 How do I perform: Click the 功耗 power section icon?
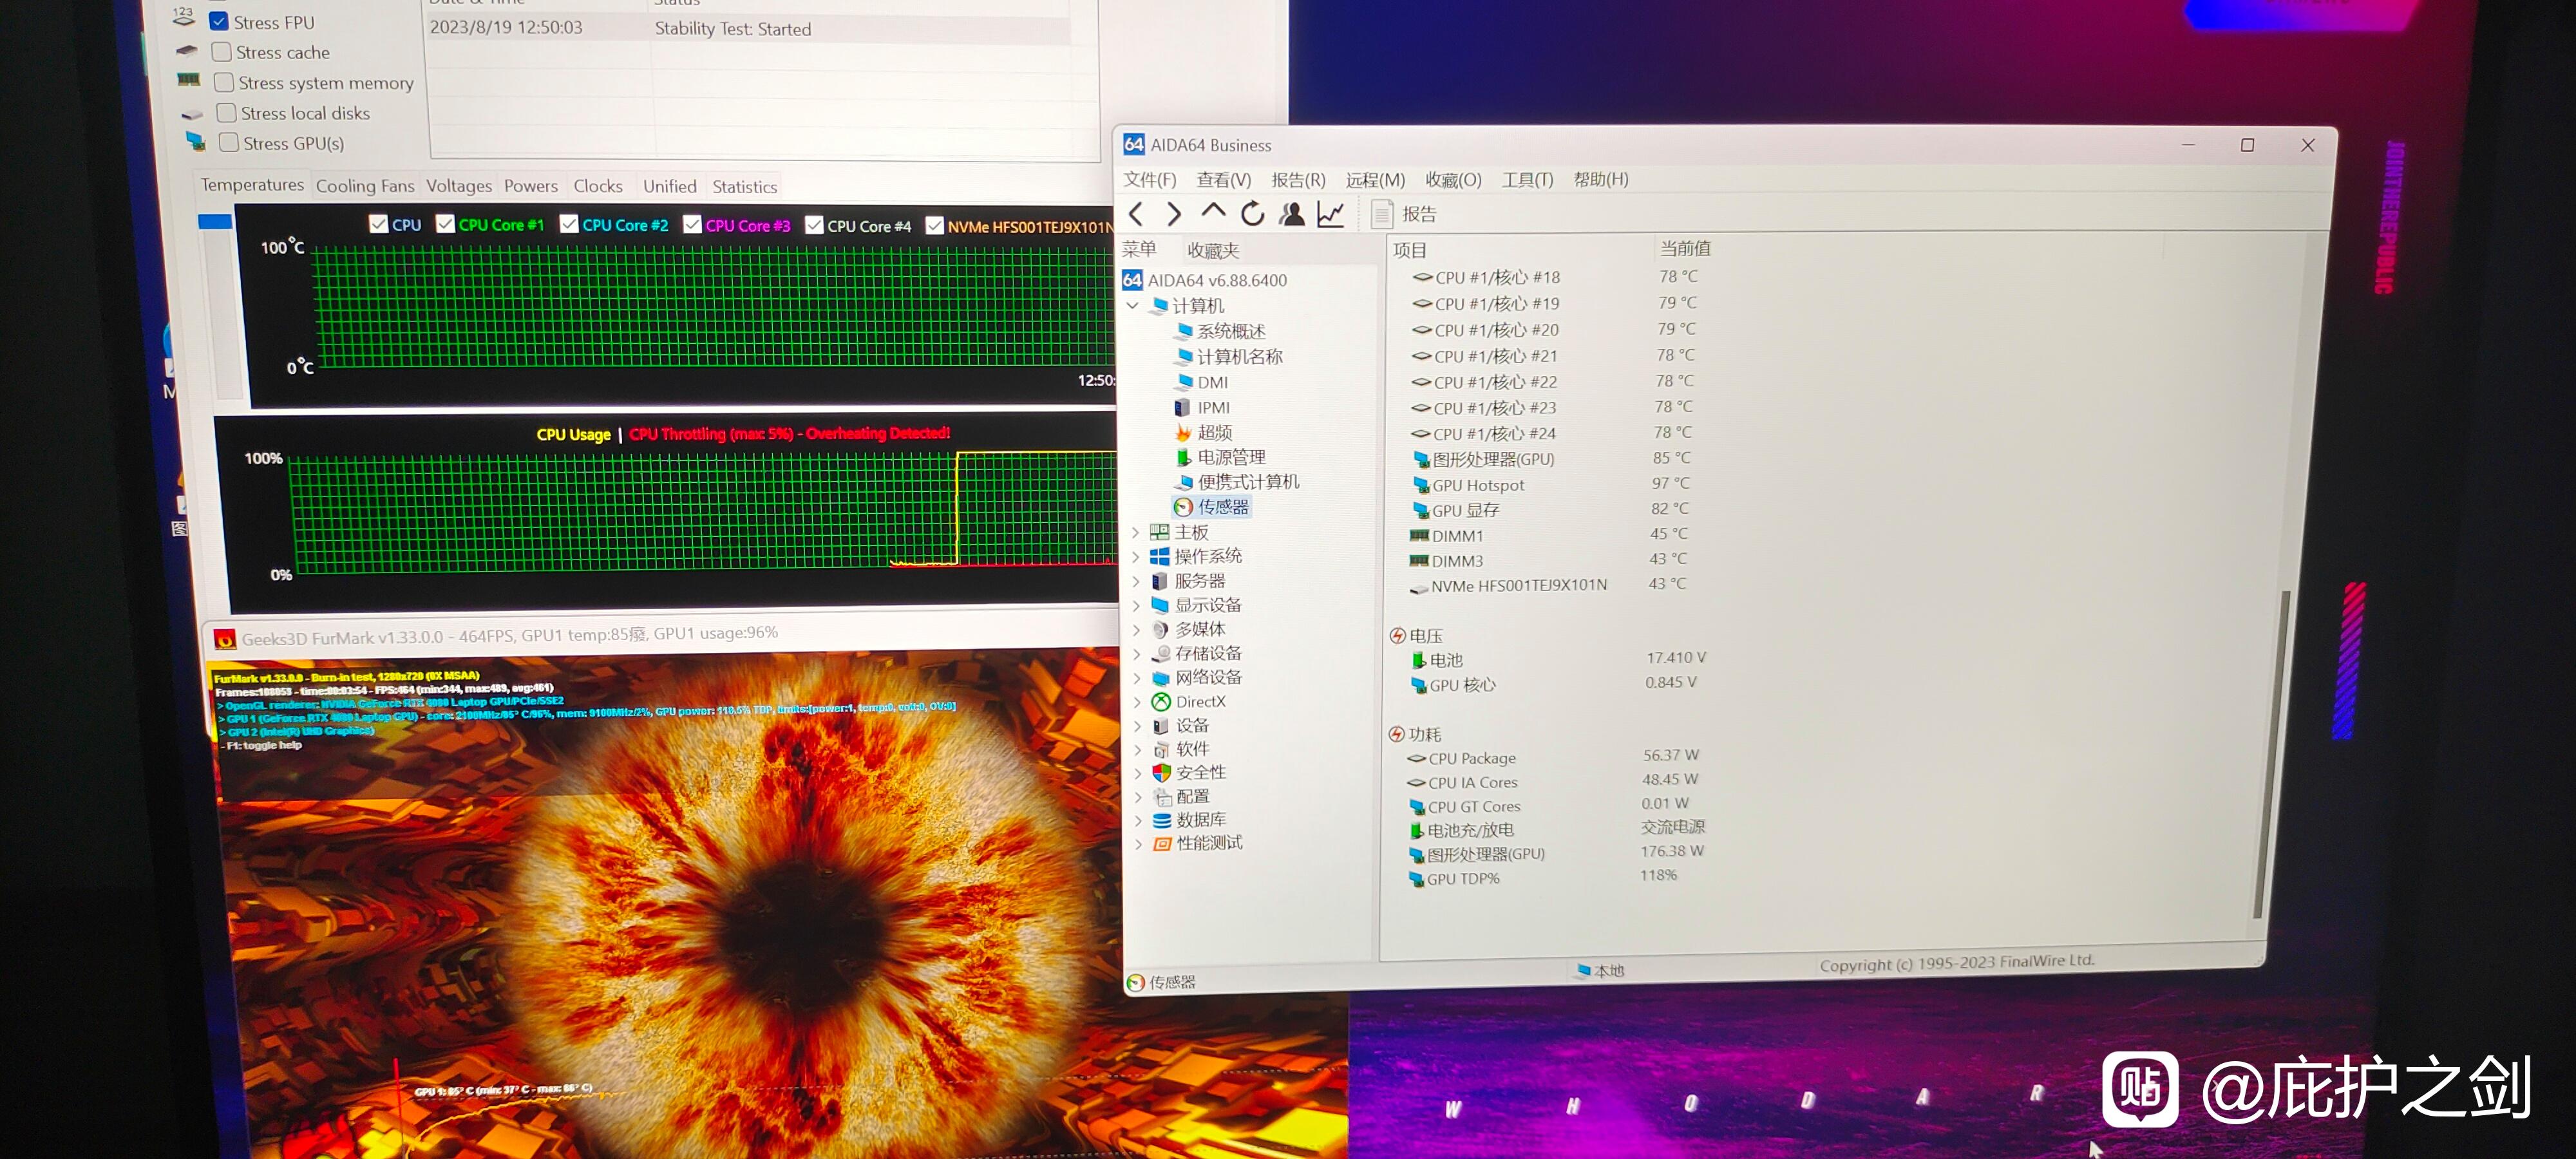[1396, 734]
